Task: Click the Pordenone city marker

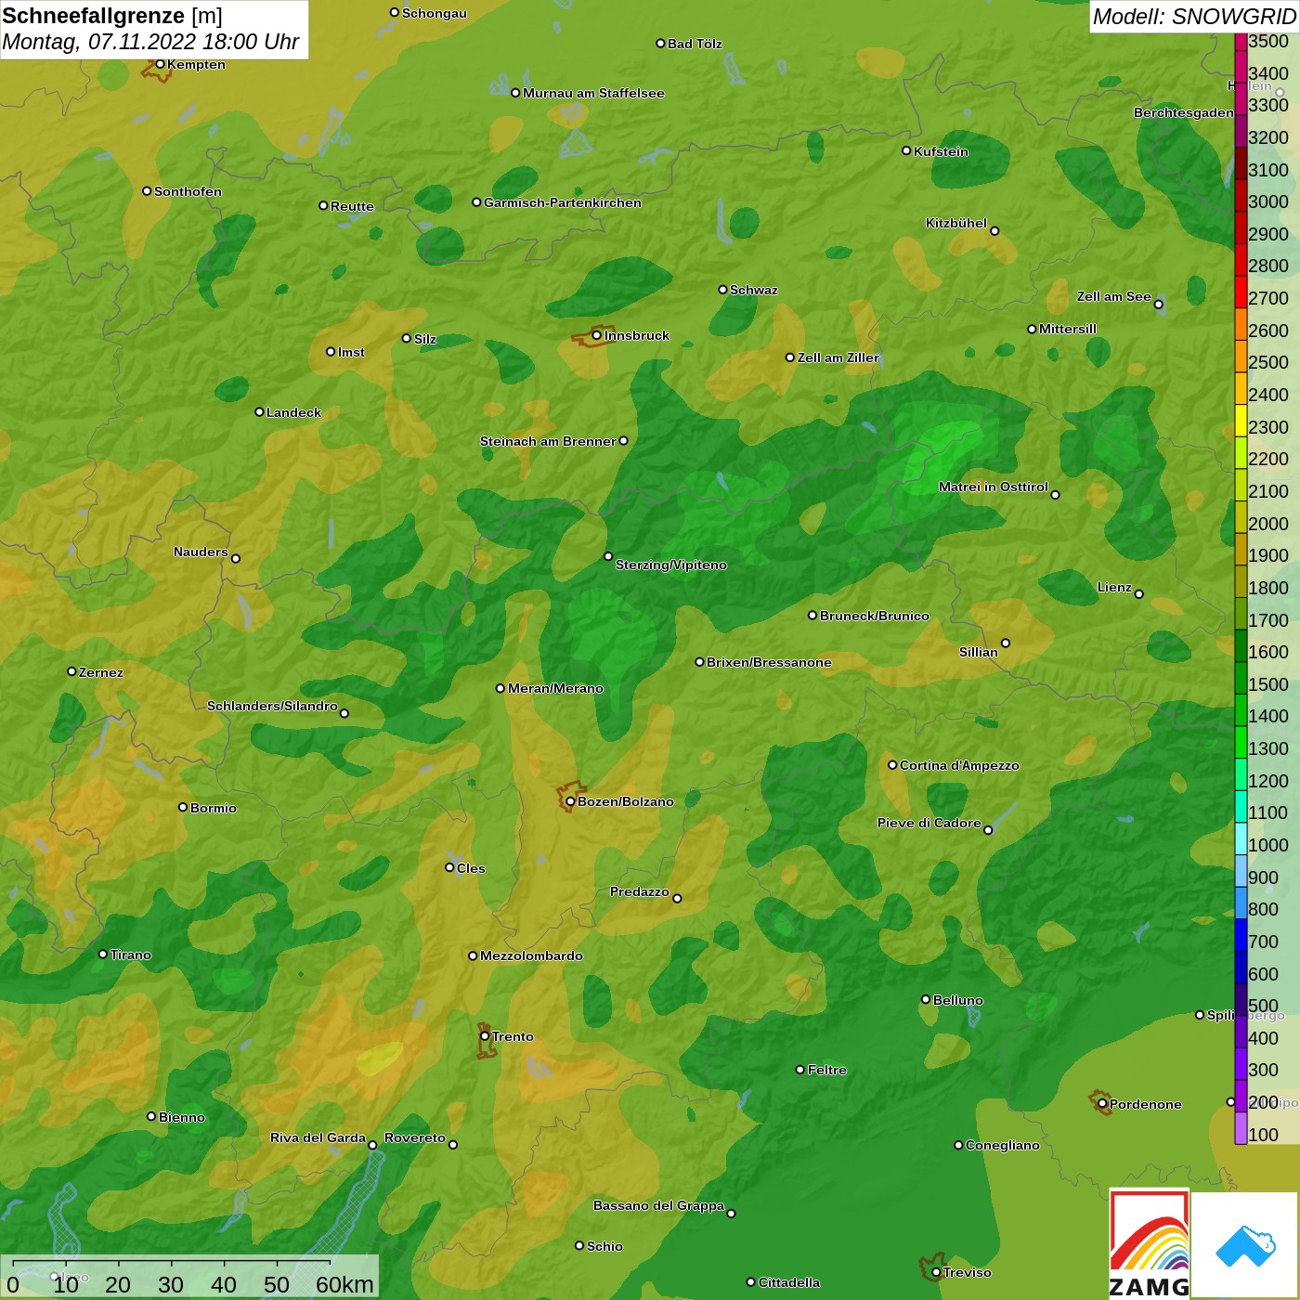Action: pyautogui.click(x=1102, y=1104)
